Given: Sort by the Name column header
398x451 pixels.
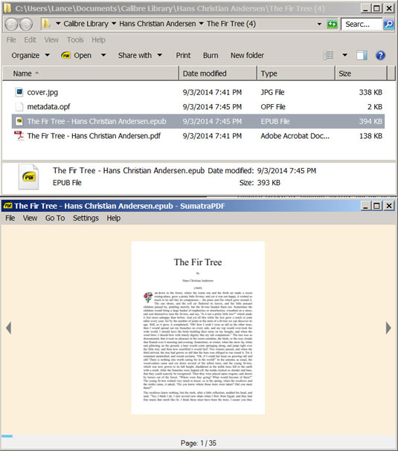Looking at the screenshot, I should coord(91,74).
